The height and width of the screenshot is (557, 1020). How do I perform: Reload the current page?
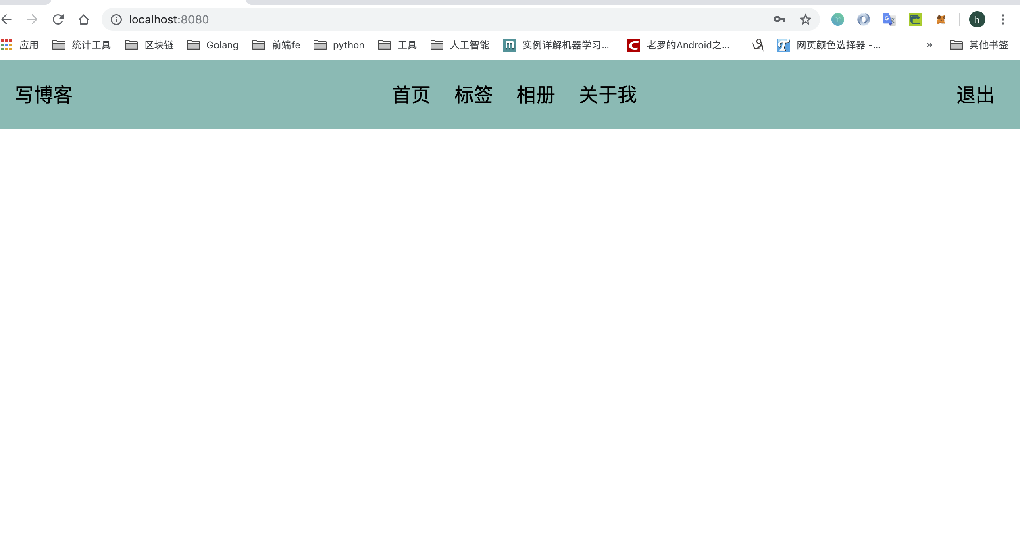click(x=58, y=19)
